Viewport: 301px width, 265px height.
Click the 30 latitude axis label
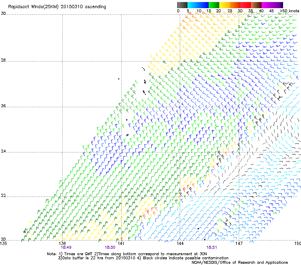[x=3, y=13]
